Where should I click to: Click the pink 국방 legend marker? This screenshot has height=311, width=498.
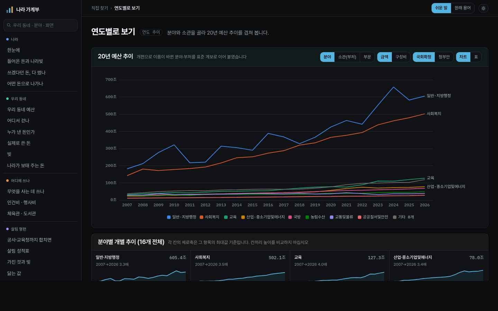pos(290,217)
